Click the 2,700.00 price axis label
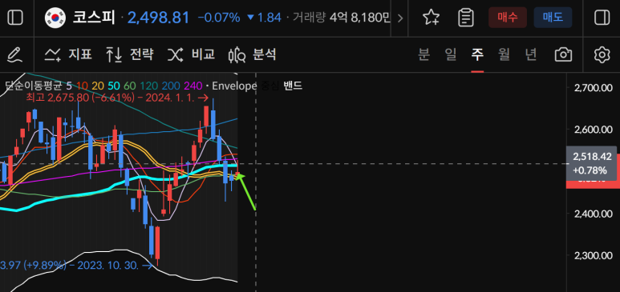 (x=593, y=87)
